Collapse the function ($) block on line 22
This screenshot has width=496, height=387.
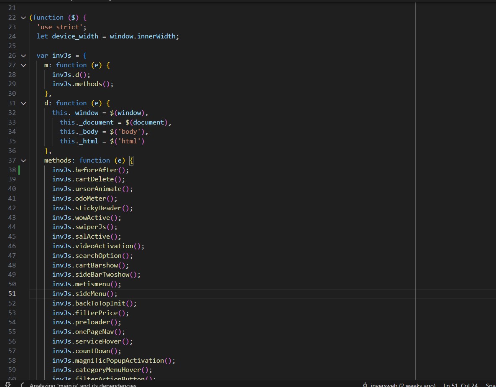click(x=23, y=18)
